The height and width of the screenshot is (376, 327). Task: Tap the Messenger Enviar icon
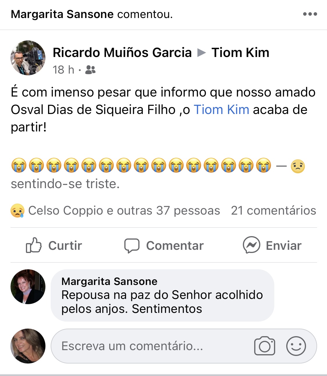click(x=252, y=245)
